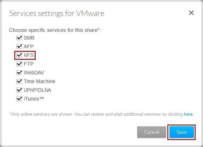Open the 'here' link for additional services
The image size is (203, 147).
coord(188,114)
